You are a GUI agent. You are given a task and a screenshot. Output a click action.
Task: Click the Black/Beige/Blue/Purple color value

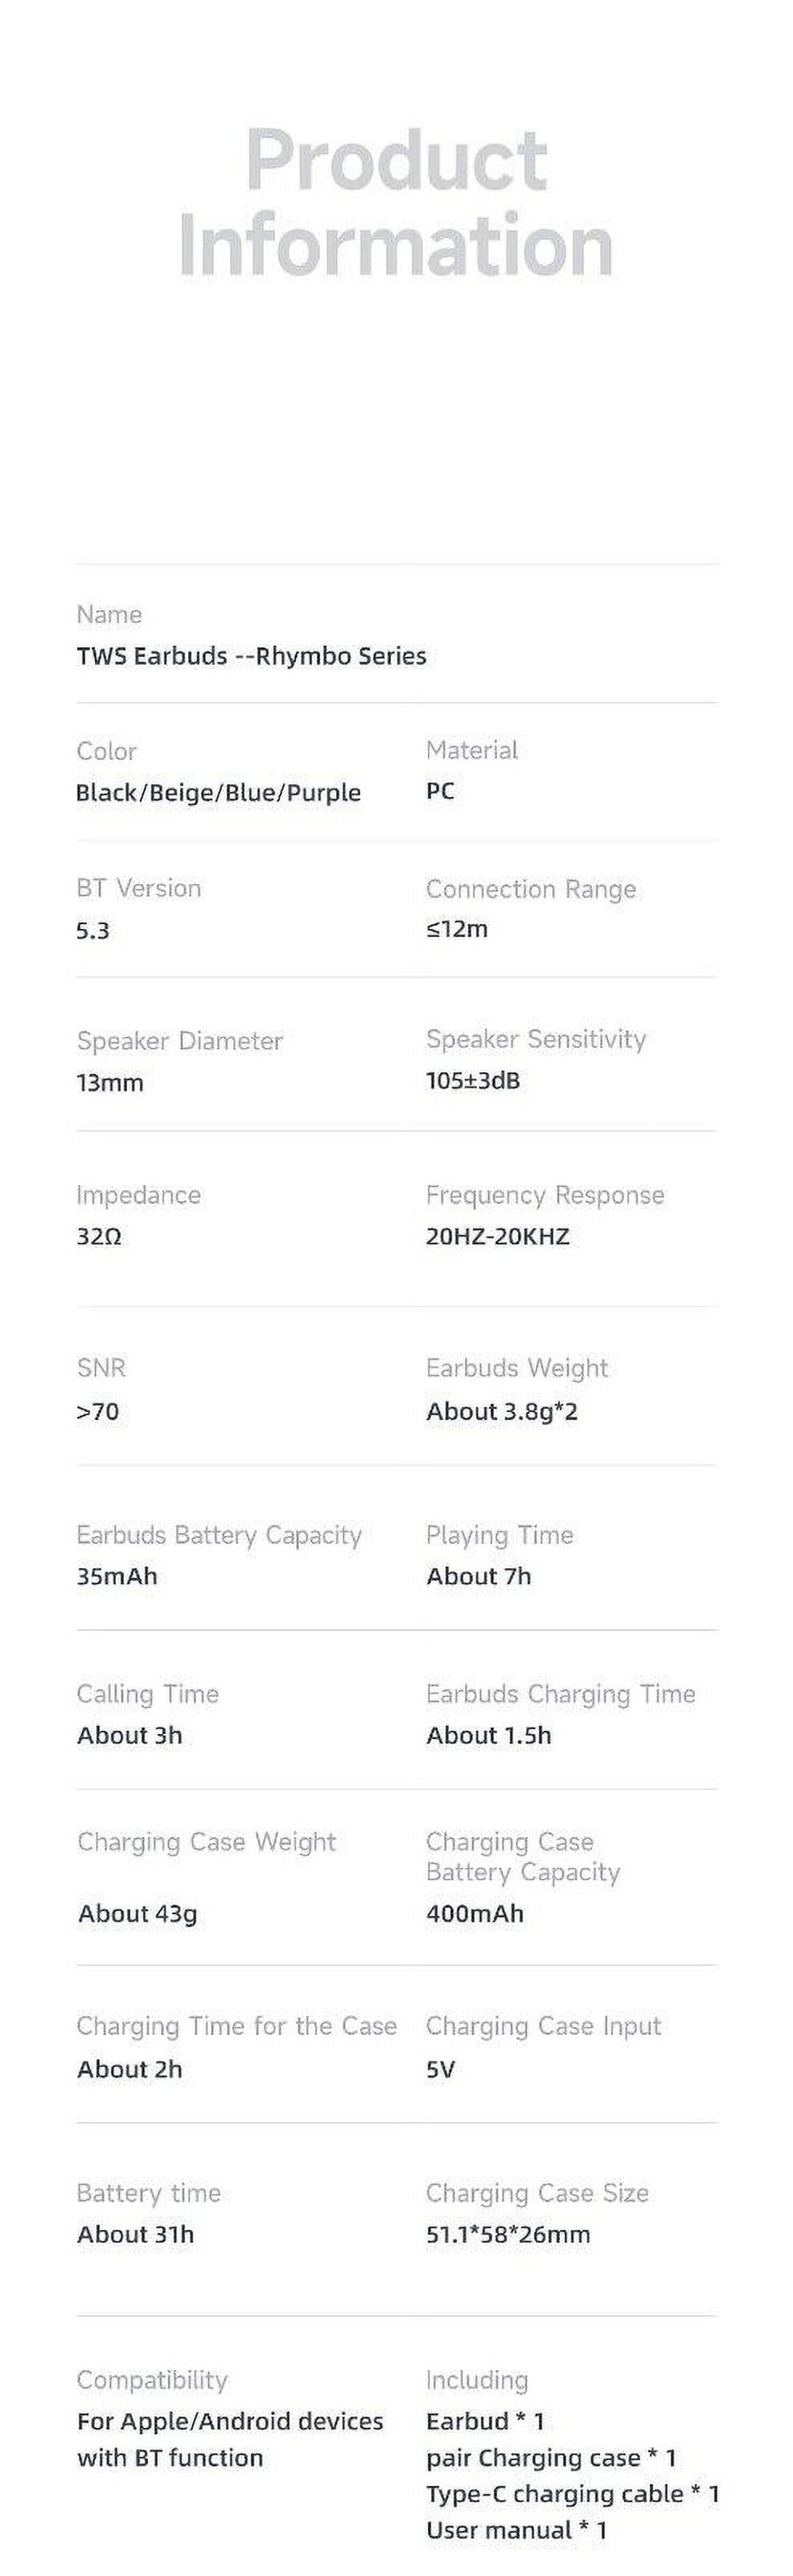point(219,793)
